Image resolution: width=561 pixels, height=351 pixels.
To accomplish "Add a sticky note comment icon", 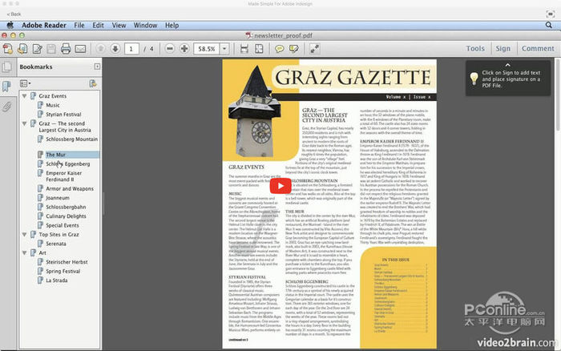I will click(280, 49).
